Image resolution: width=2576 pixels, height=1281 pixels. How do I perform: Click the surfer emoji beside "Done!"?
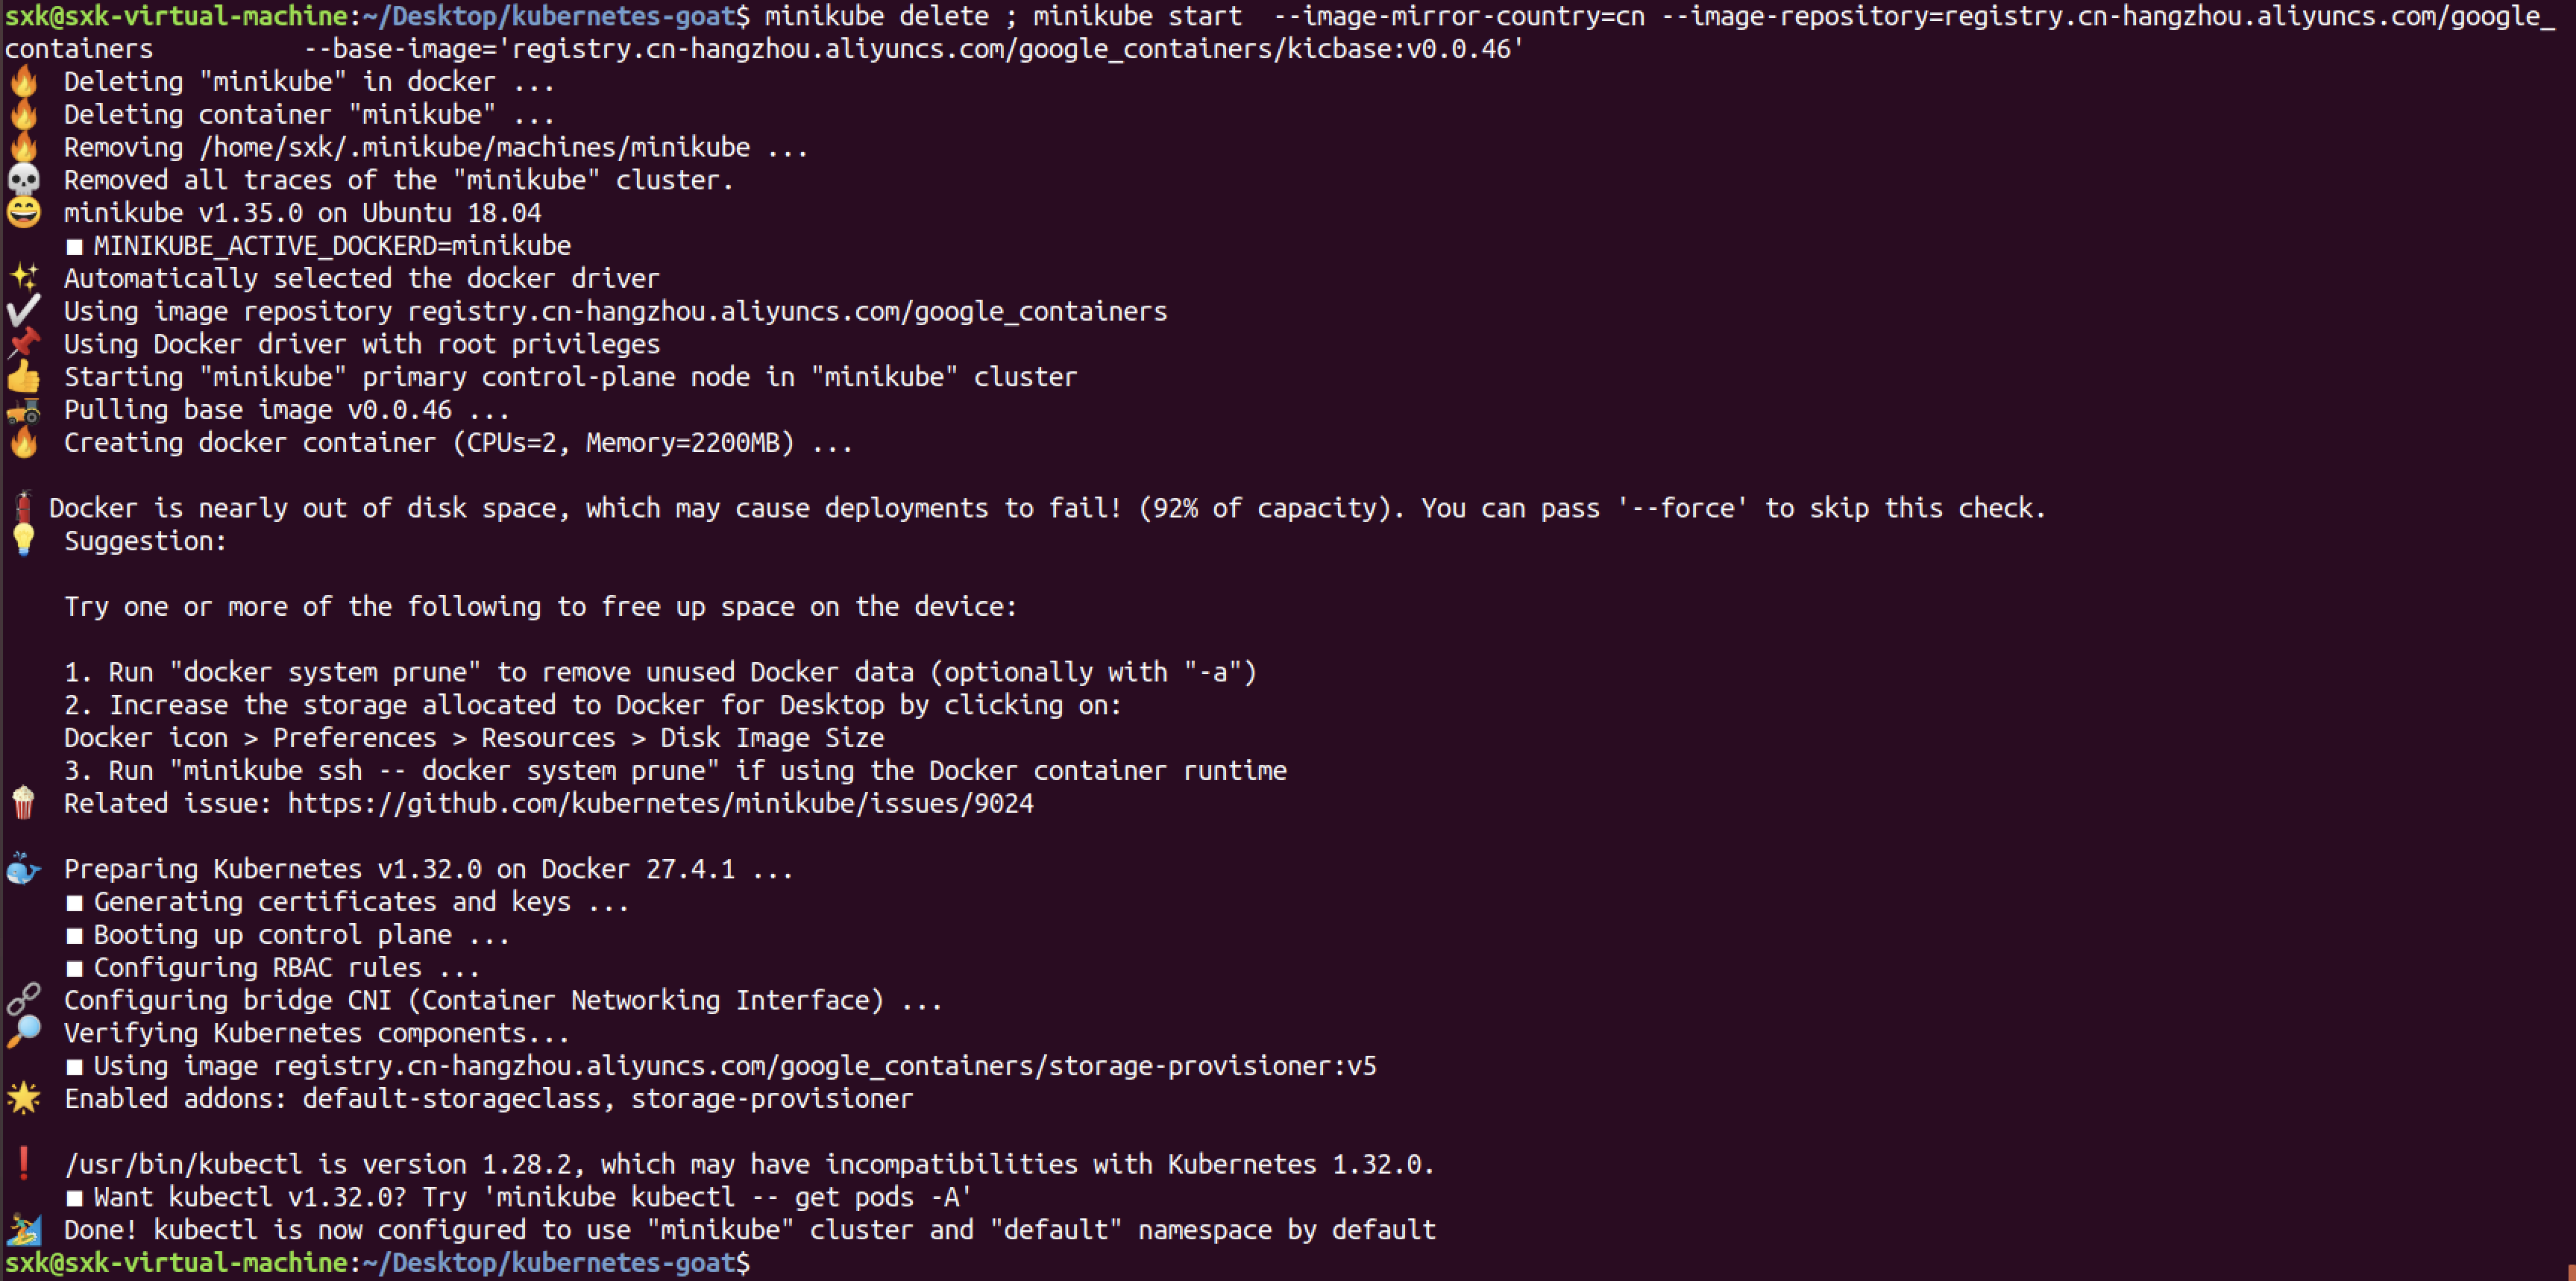23,1230
